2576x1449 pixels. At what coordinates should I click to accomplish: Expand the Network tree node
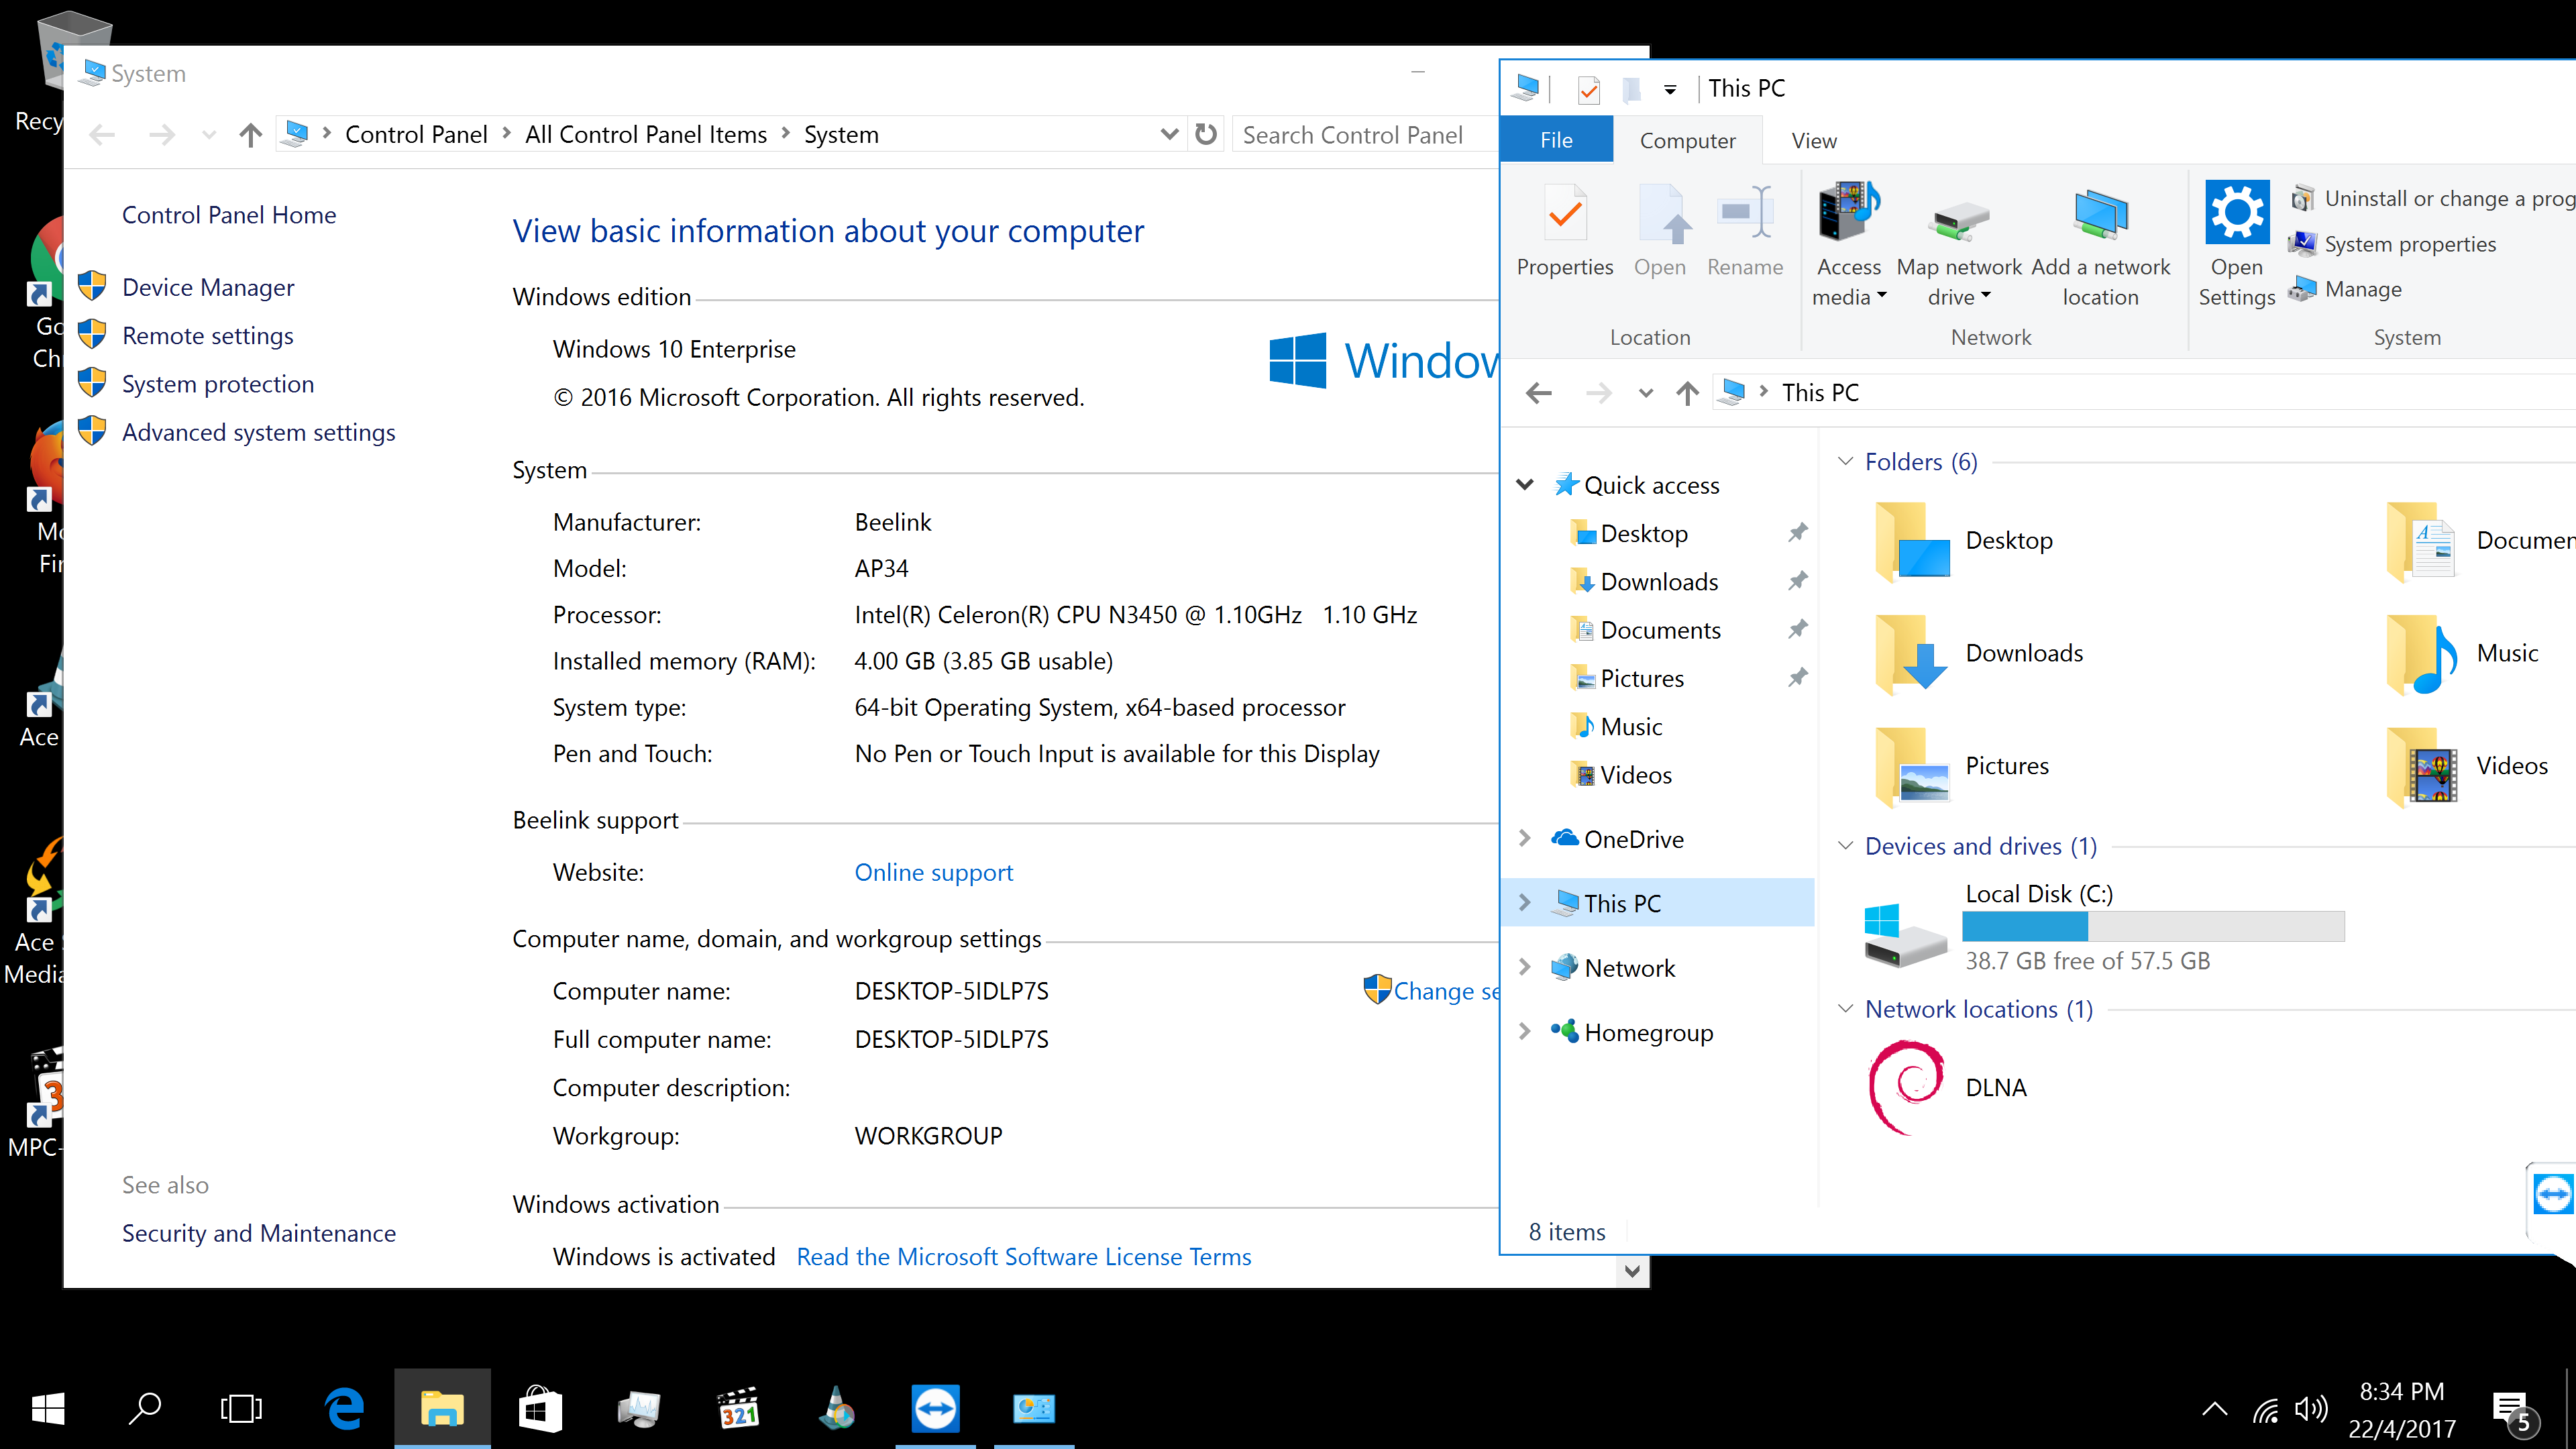pos(1525,967)
